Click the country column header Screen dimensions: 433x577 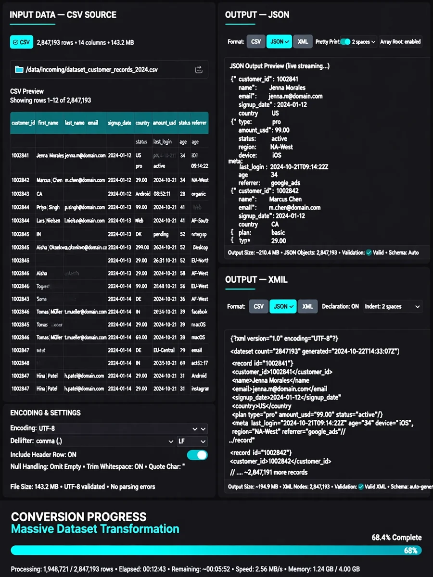tap(142, 123)
